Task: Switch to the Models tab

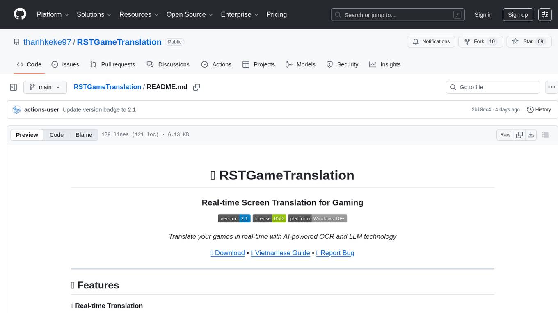Action: click(301, 64)
